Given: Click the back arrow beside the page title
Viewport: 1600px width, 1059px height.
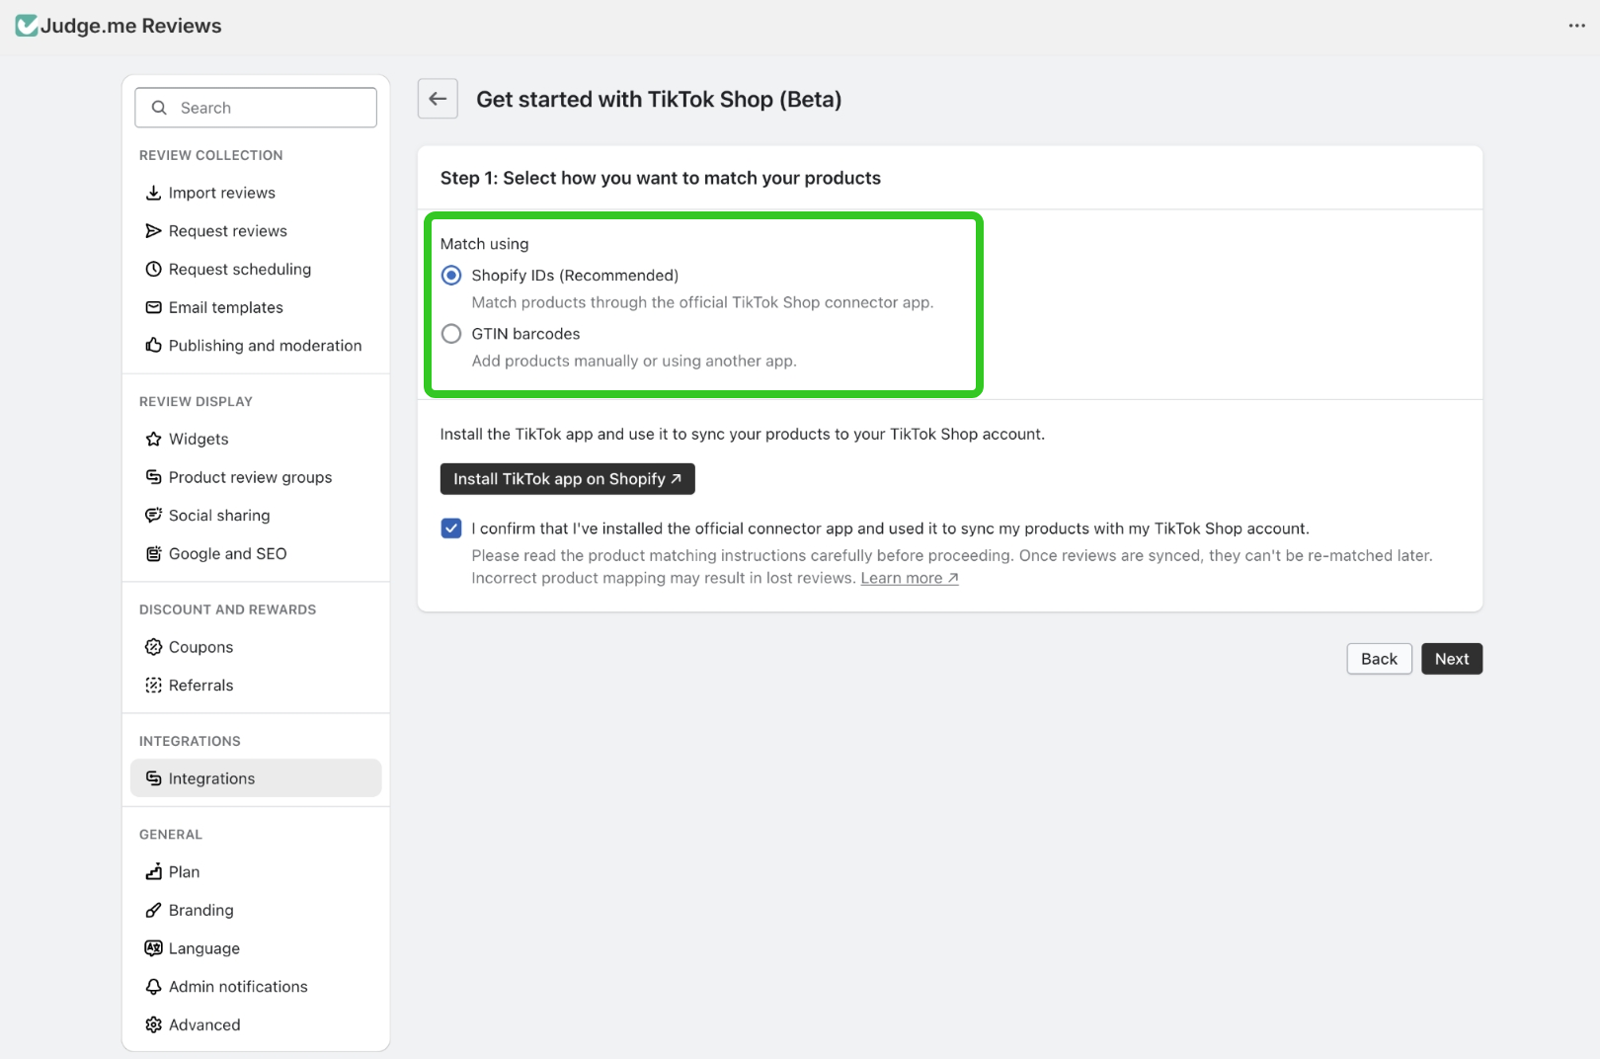Looking at the screenshot, I should tap(438, 99).
